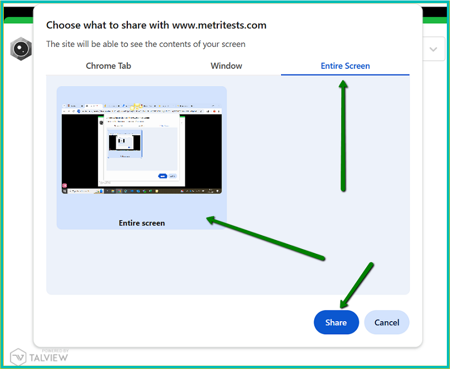Cancel the screen sharing dialog
Image resolution: width=450 pixels, height=369 pixels.
(x=386, y=322)
